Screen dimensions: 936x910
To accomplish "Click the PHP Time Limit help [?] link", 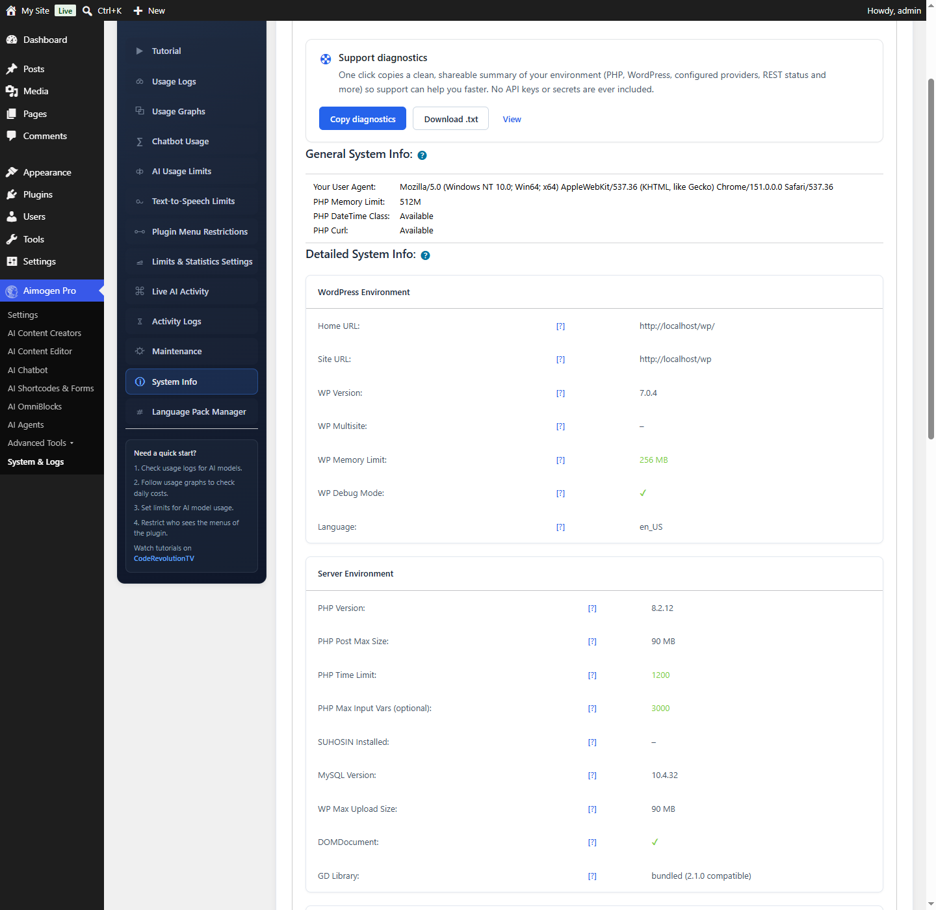I will tap(592, 675).
